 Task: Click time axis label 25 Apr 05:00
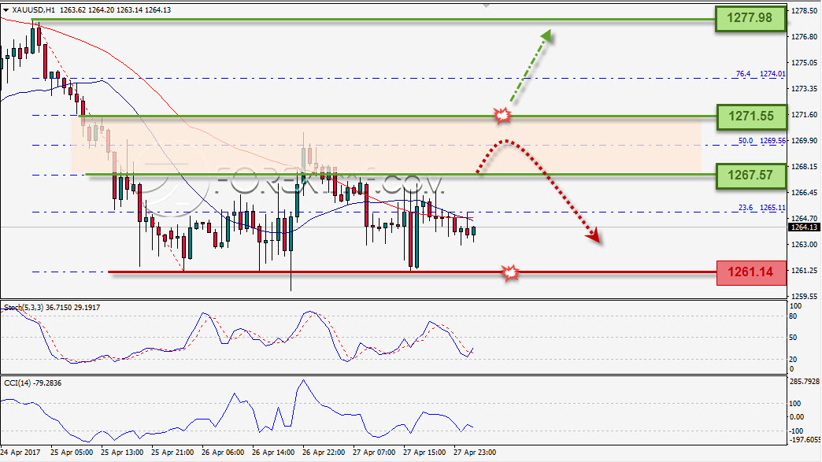(x=72, y=452)
